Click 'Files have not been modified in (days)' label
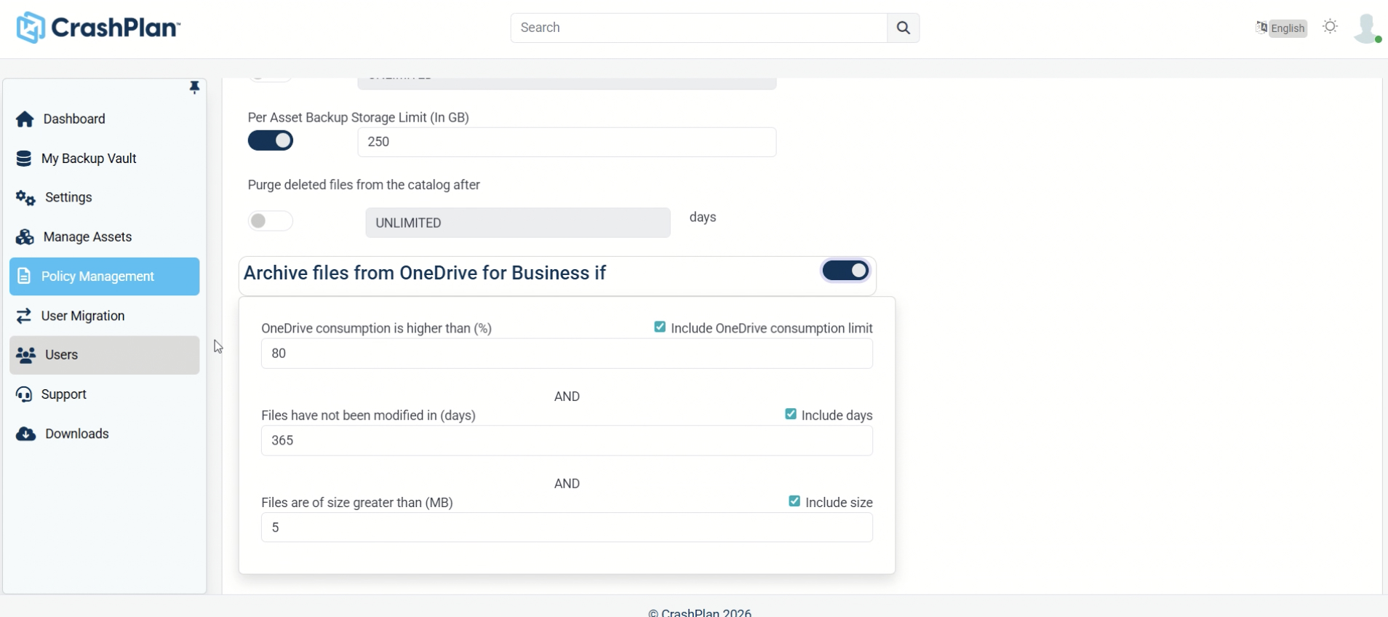Image resolution: width=1388 pixels, height=617 pixels. [369, 415]
